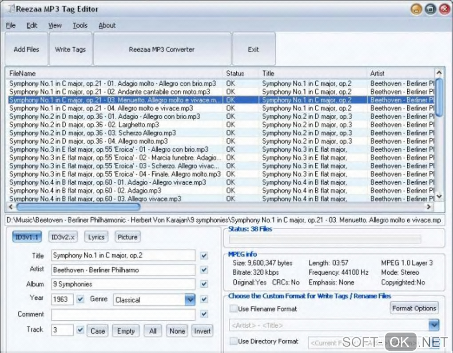
Task: Sort list by FileName column header
Action: click(115, 74)
